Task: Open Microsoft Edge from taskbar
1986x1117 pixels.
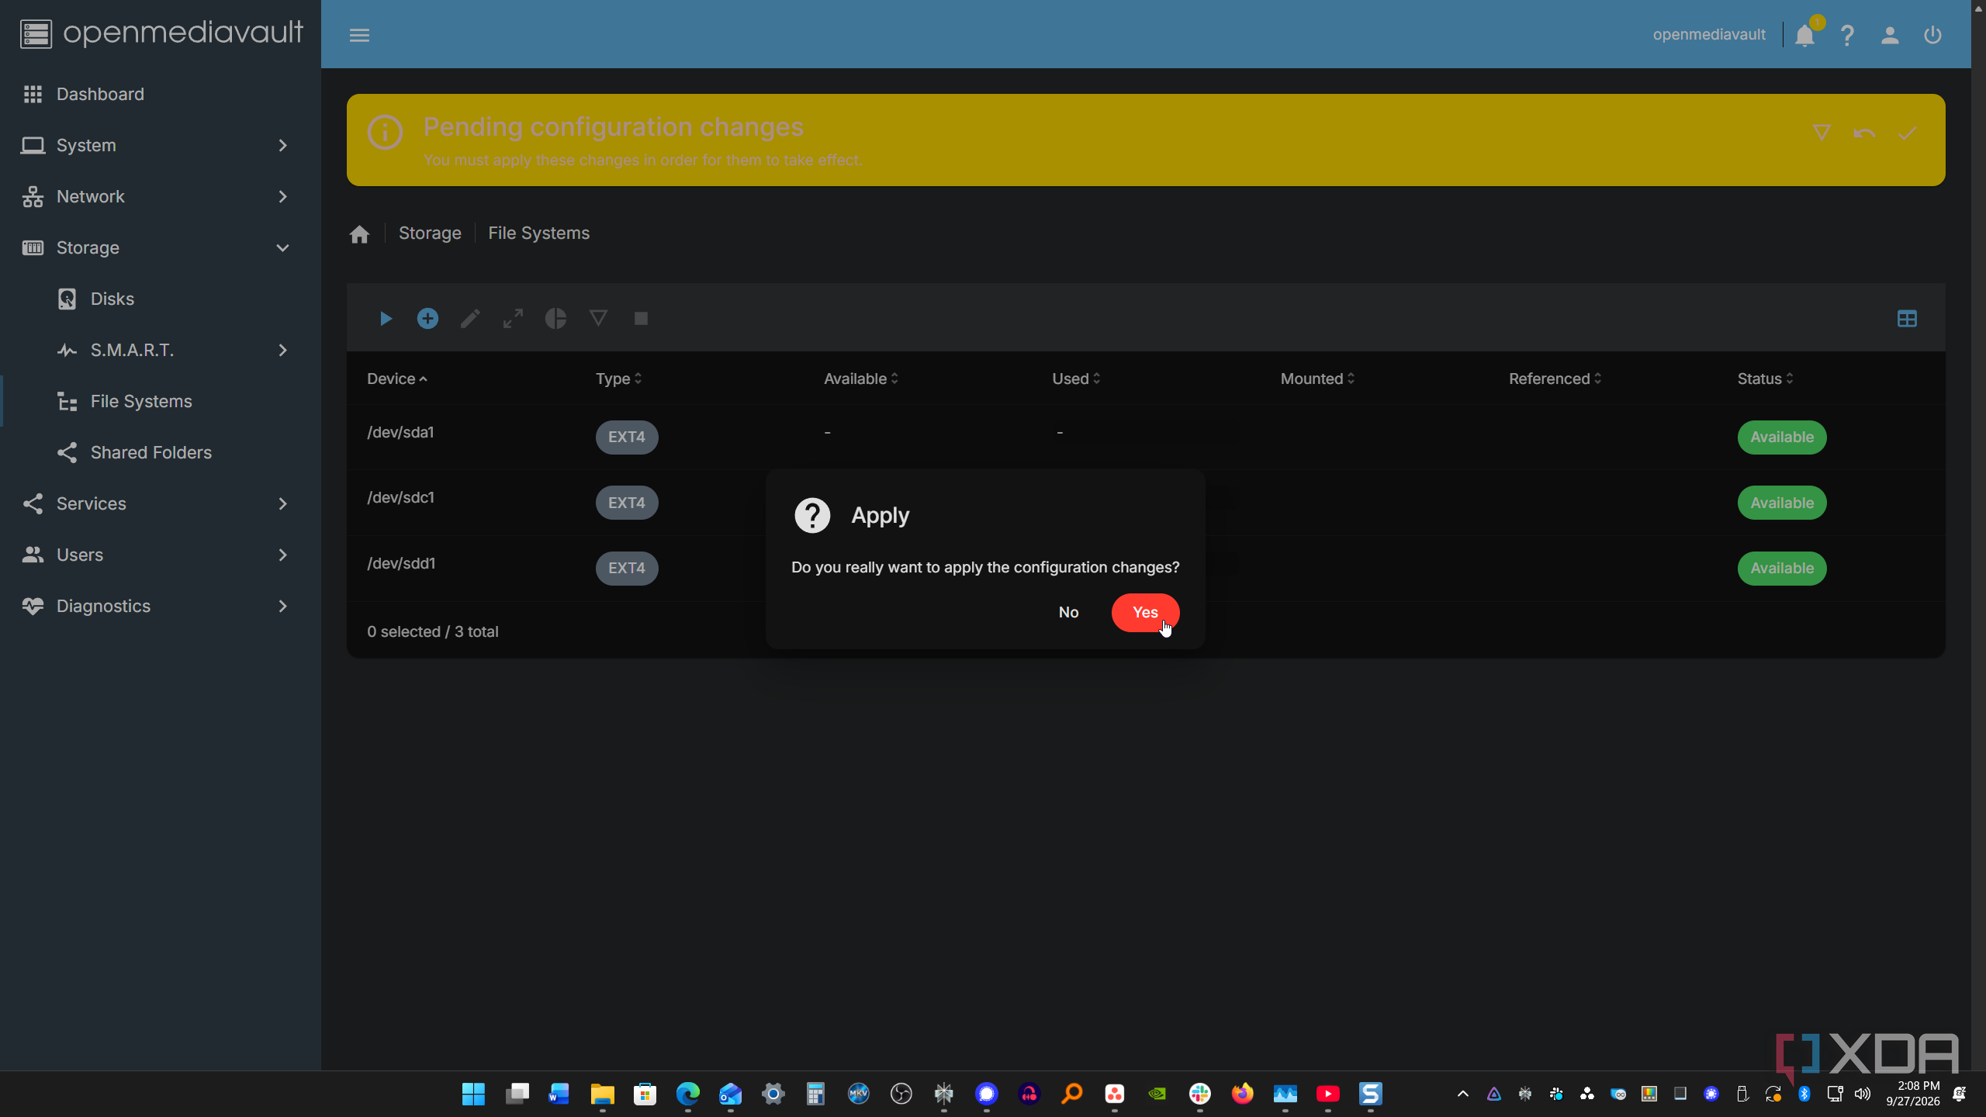Action: pyautogui.click(x=687, y=1094)
